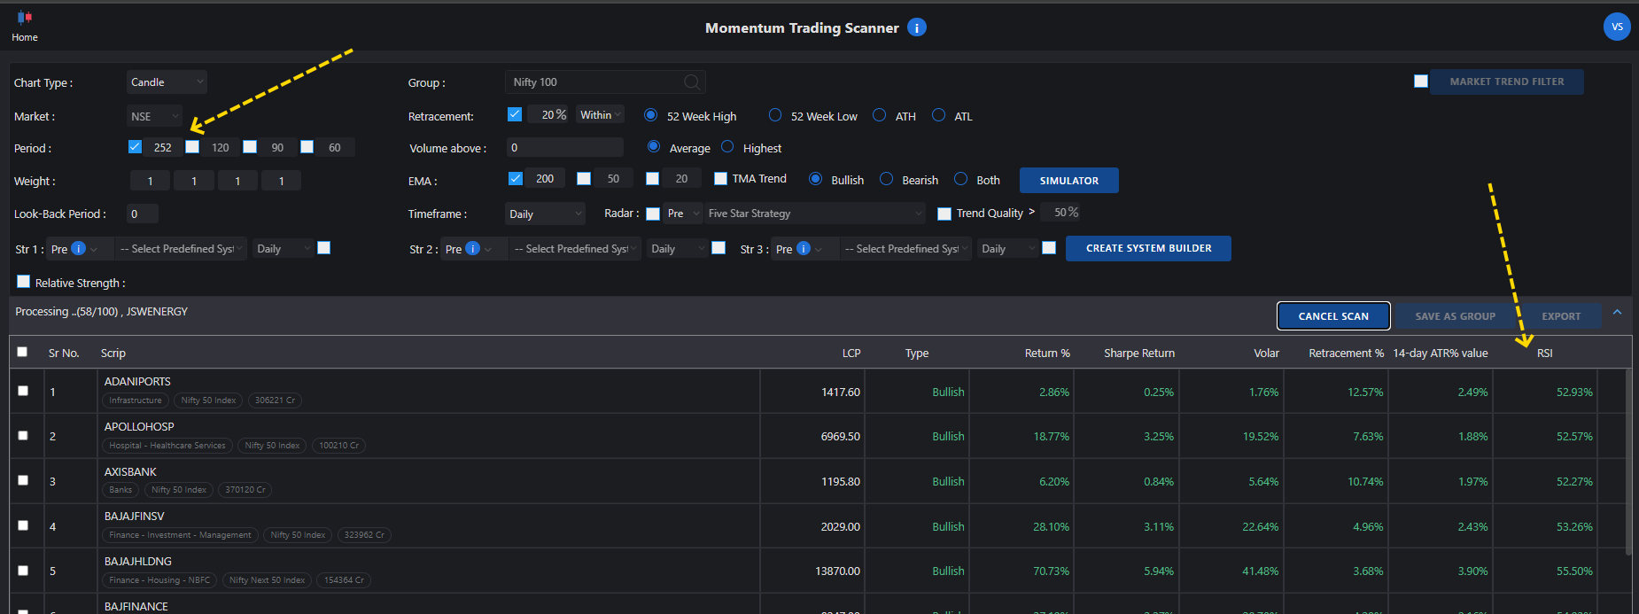
Task: Click the SIMULATOR button
Action: tap(1068, 180)
